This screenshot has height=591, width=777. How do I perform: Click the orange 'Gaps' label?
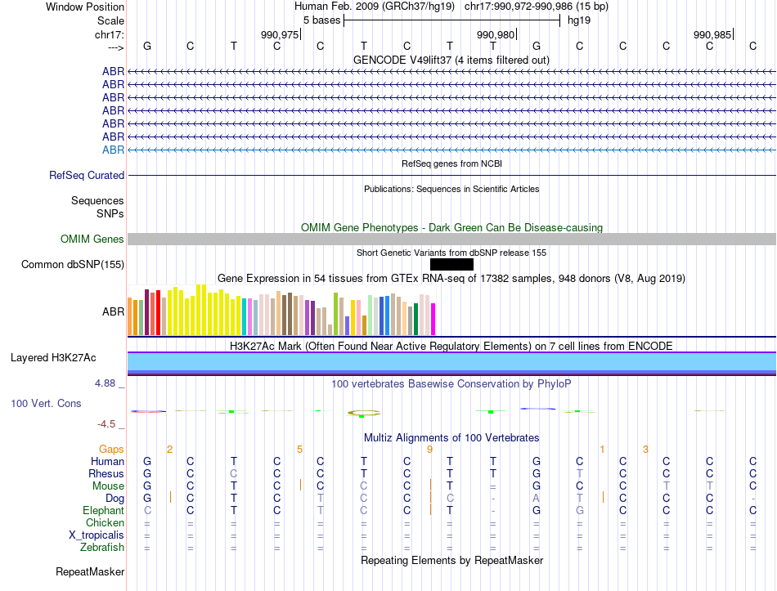pyautogui.click(x=111, y=449)
